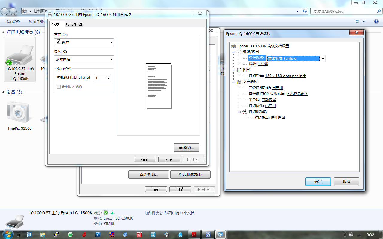Collapse the 设备 (3) group
The width and height of the screenshot is (383, 239).
click(x=4, y=92)
